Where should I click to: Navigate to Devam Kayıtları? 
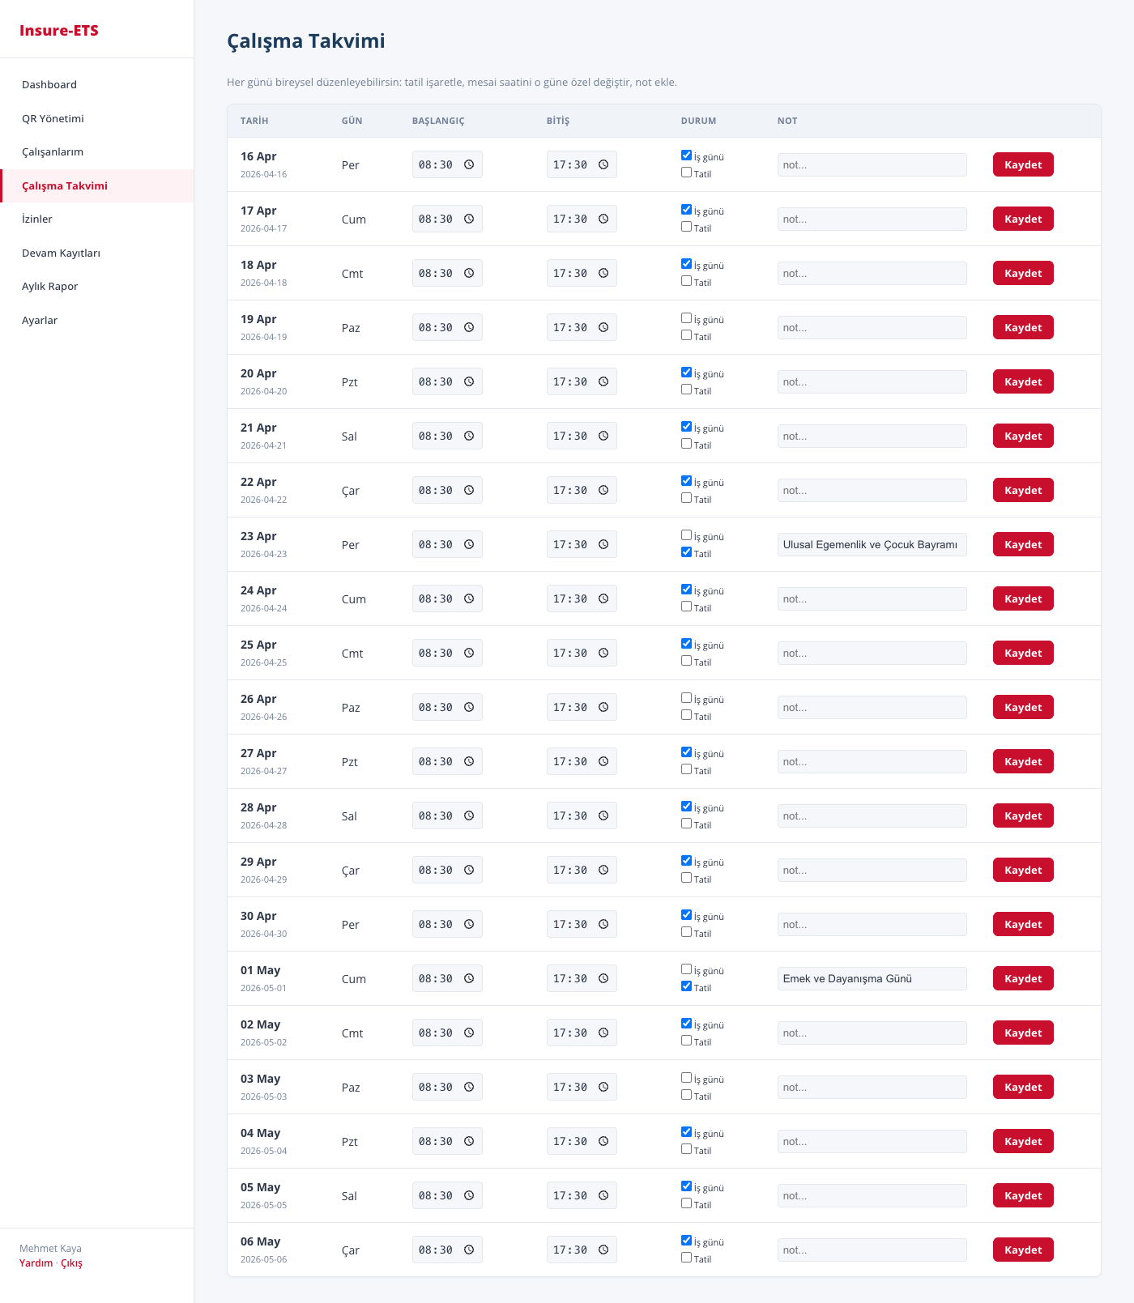61,253
